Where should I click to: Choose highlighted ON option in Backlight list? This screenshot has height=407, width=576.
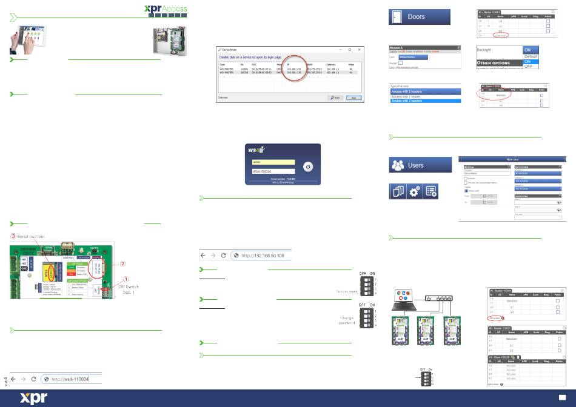click(x=531, y=62)
